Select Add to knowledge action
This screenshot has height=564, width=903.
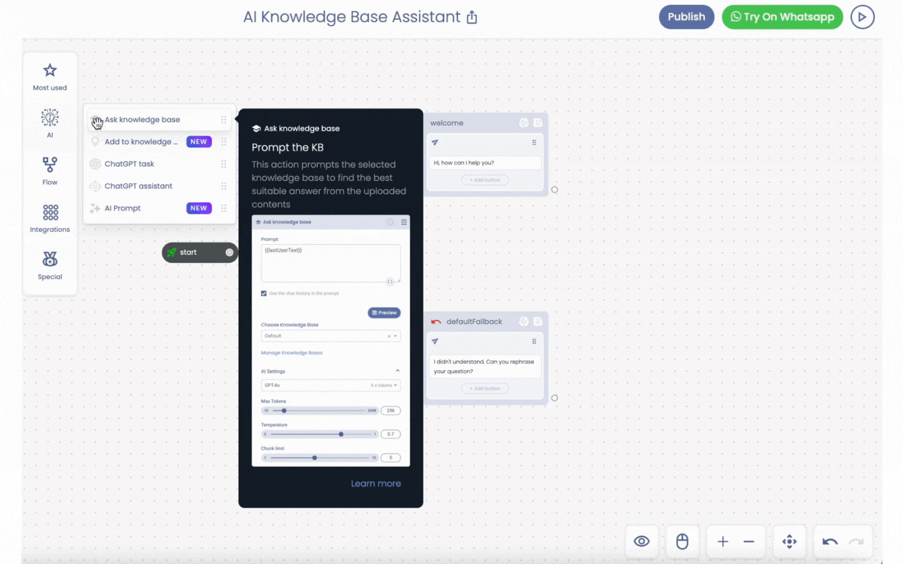click(159, 142)
